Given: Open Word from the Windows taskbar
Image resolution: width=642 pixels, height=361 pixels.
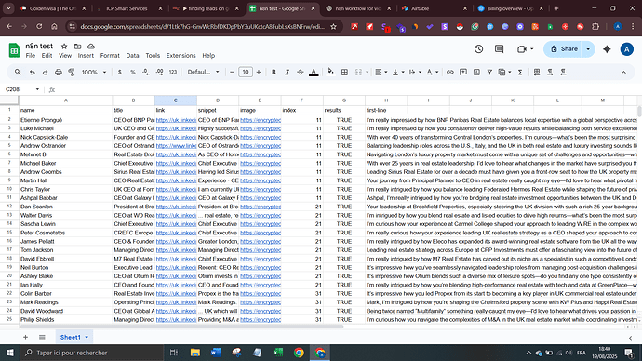Looking at the screenshot, I should click(x=216, y=353).
